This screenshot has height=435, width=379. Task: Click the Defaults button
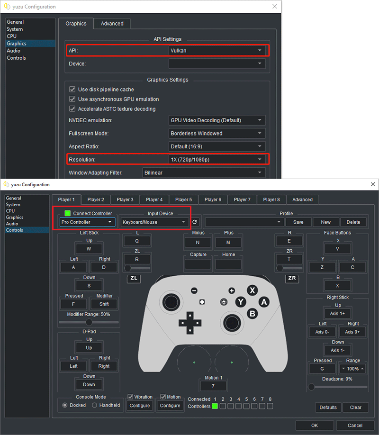pos(328,407)
